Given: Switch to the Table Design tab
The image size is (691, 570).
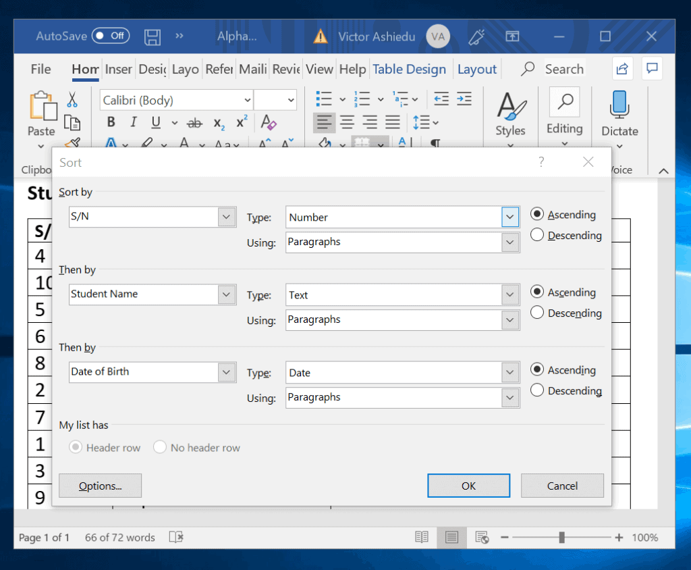Looking at the screenshot, I should click(x=410, y=68).
